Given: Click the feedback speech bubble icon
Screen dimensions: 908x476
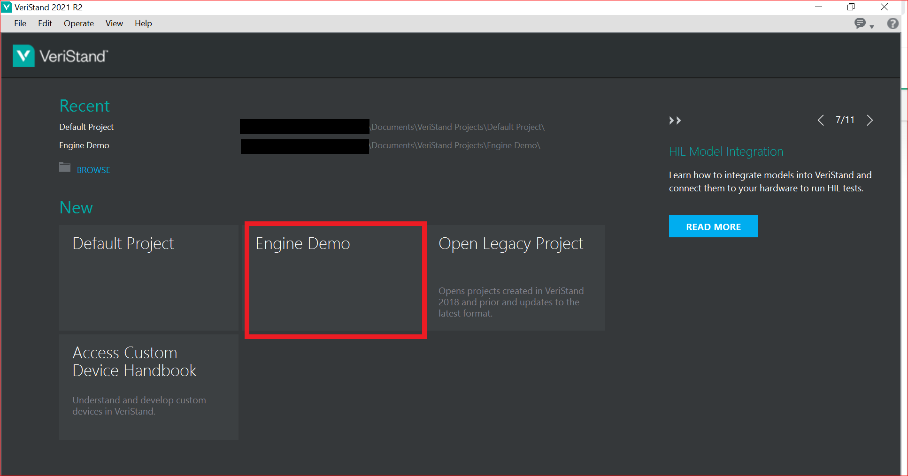Looking at the screenshot, I should pyautogui.click(x=860, y=23).
